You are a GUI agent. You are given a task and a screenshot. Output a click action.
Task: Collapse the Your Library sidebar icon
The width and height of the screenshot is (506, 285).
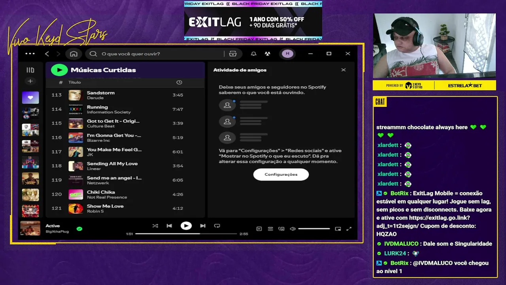pos(30,70)
